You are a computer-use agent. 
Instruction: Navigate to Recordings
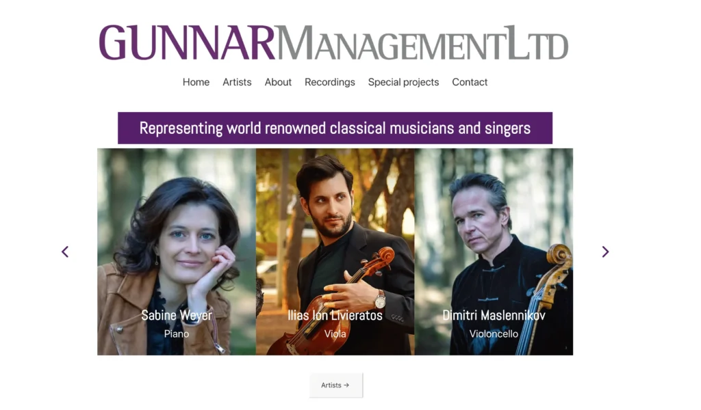pos(330,82)
